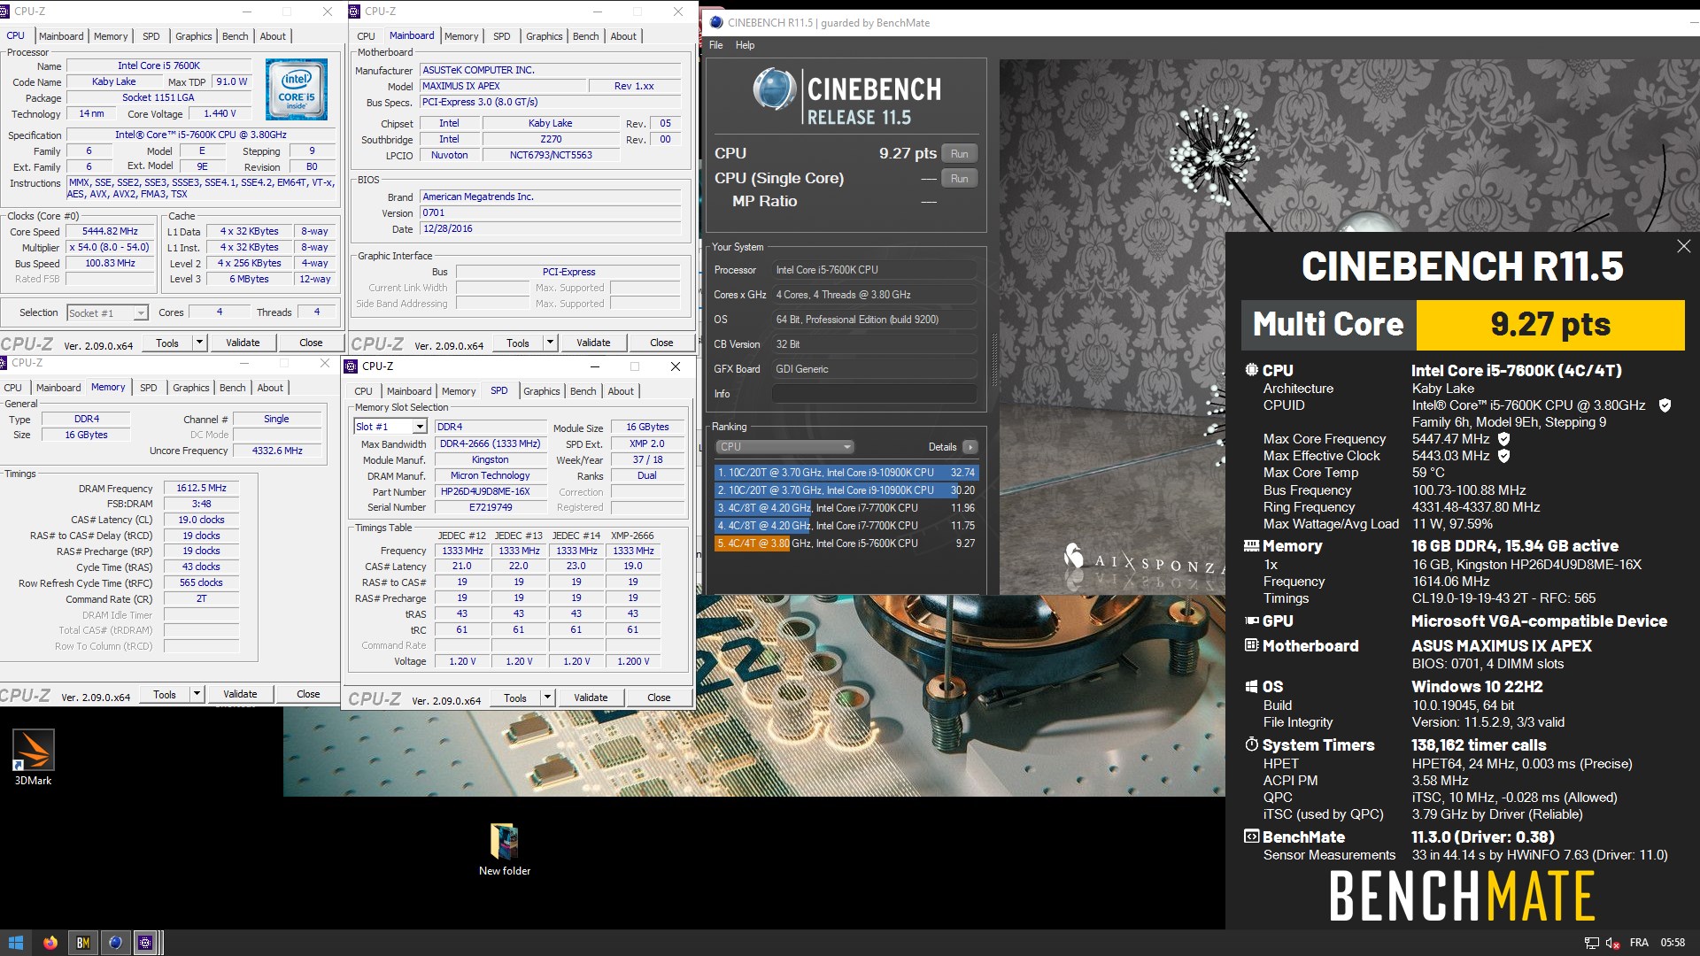Select ranking row 1 i9-10900K 32.74
This screenshot has height=956, width=1700.
pyautogui.click(x=846, y=473)
